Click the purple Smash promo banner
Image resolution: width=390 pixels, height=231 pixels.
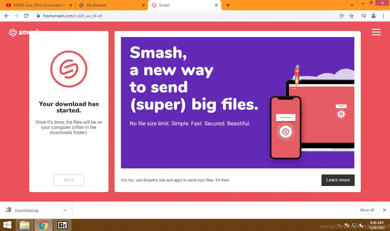tap(238, 103)
